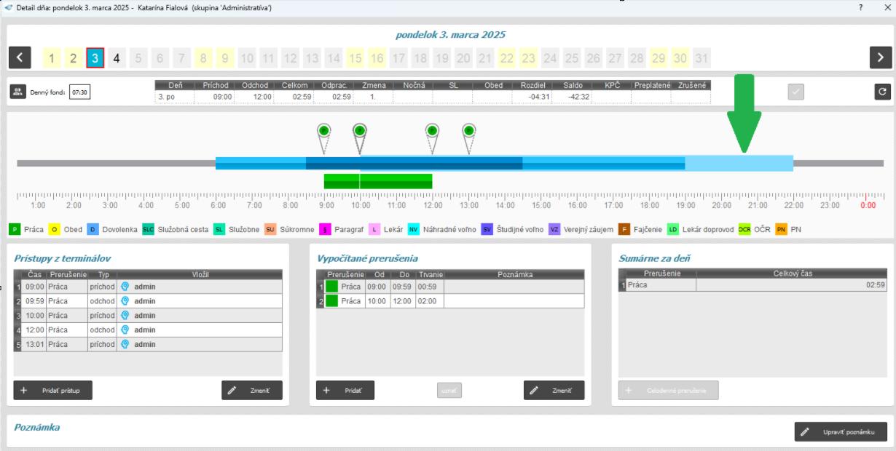Click the Denný fond 07:30 field

pos(79,92)
